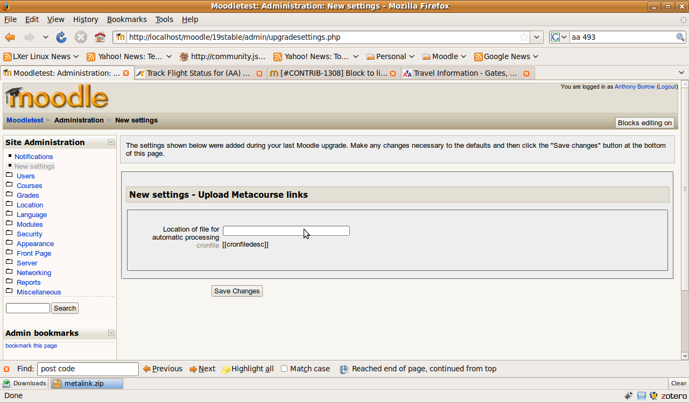
Task: Close the Moodletest Administration tab
Action: pyautogui.click(x=126, y=73)
